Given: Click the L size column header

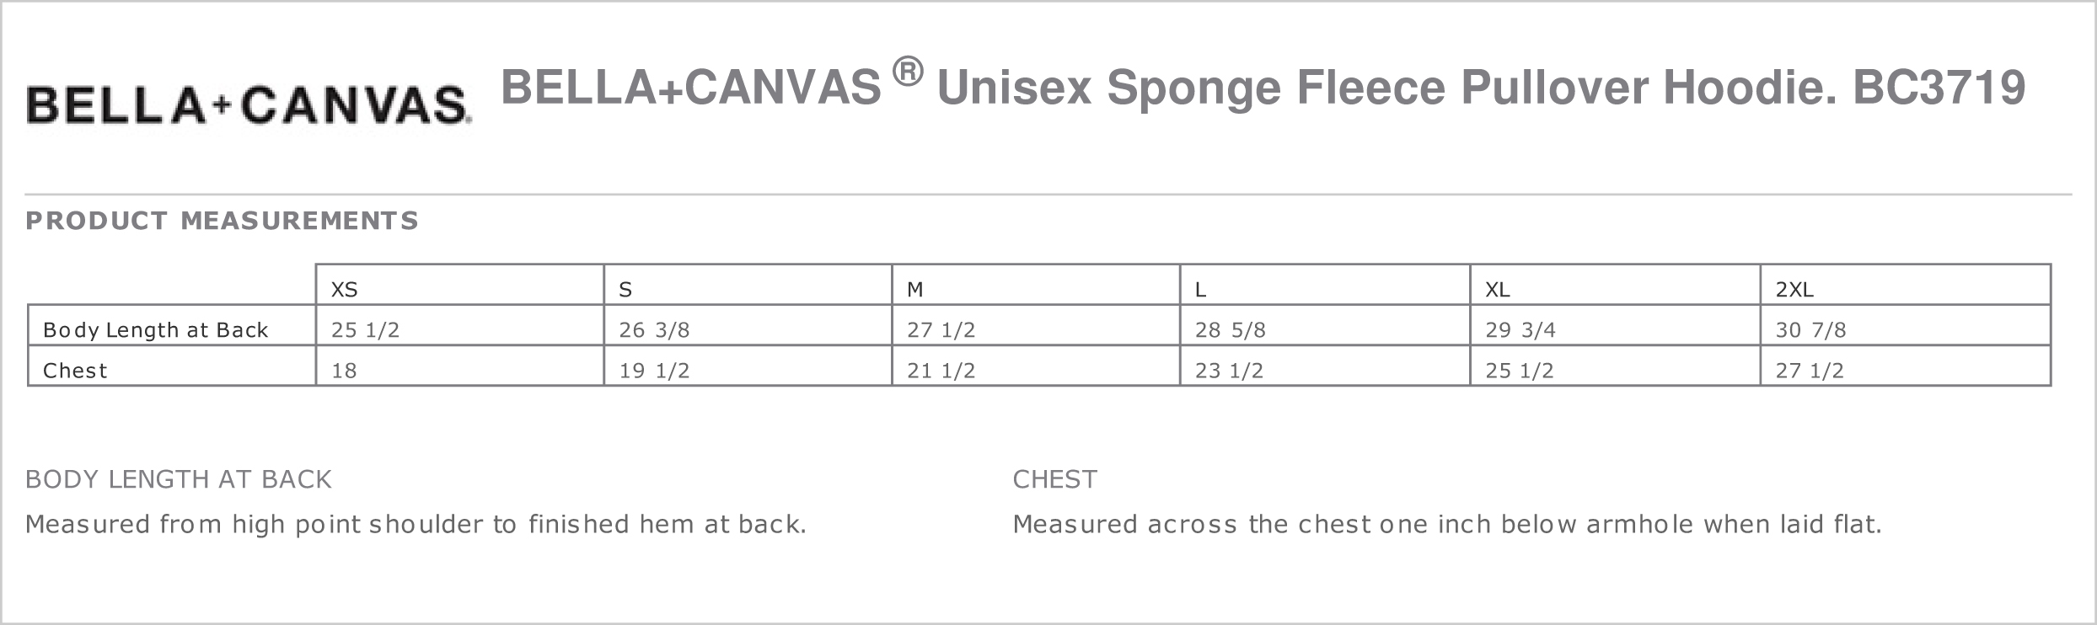Looking at the screenshot, I should [x=1325, y=285].
